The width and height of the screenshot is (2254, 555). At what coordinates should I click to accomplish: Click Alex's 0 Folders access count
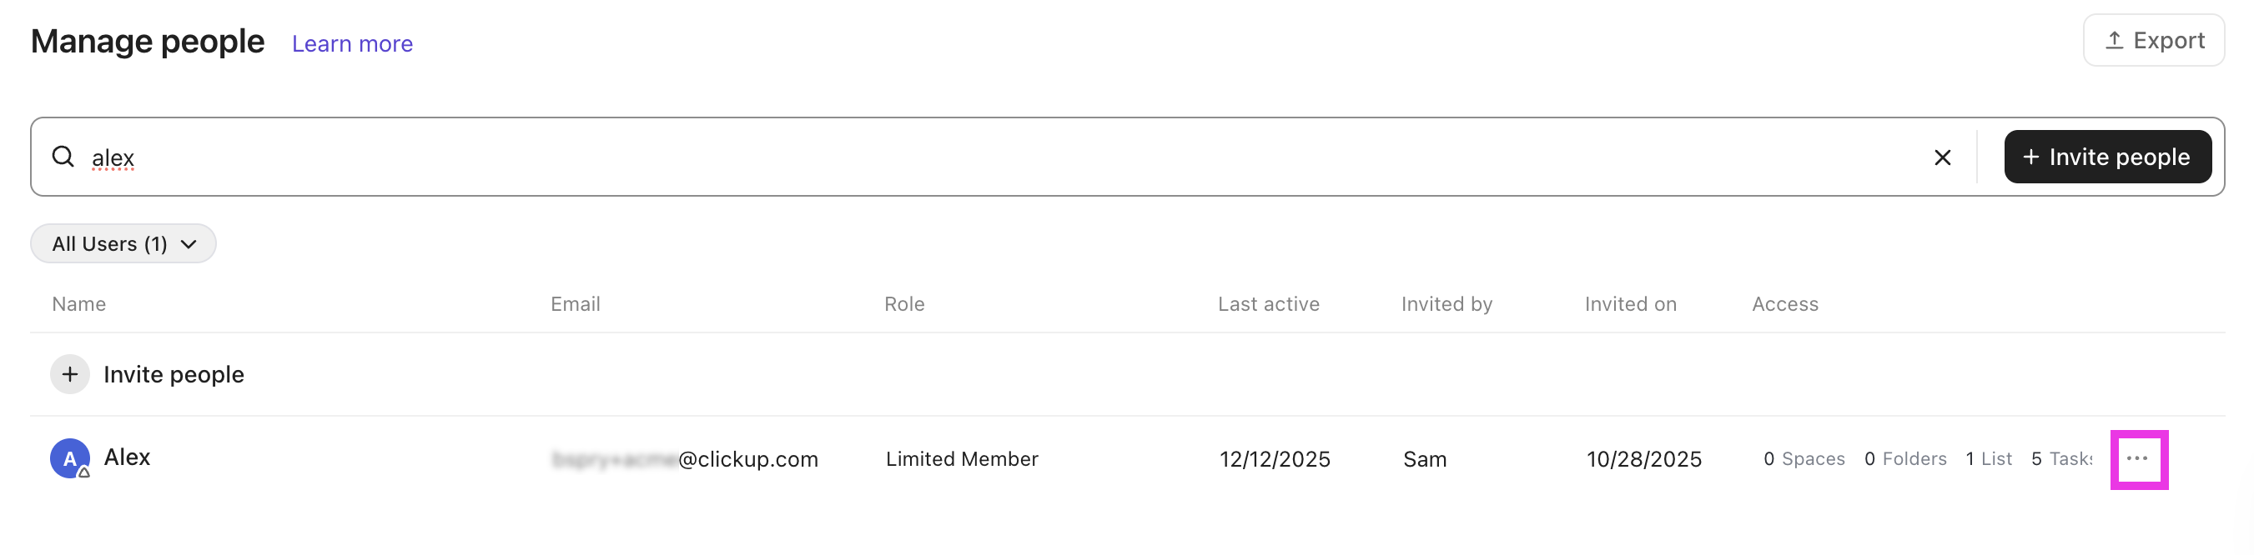[1904, 459]
